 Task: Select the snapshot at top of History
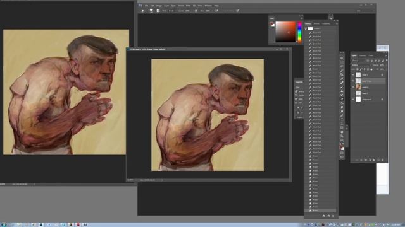point(320,28)
